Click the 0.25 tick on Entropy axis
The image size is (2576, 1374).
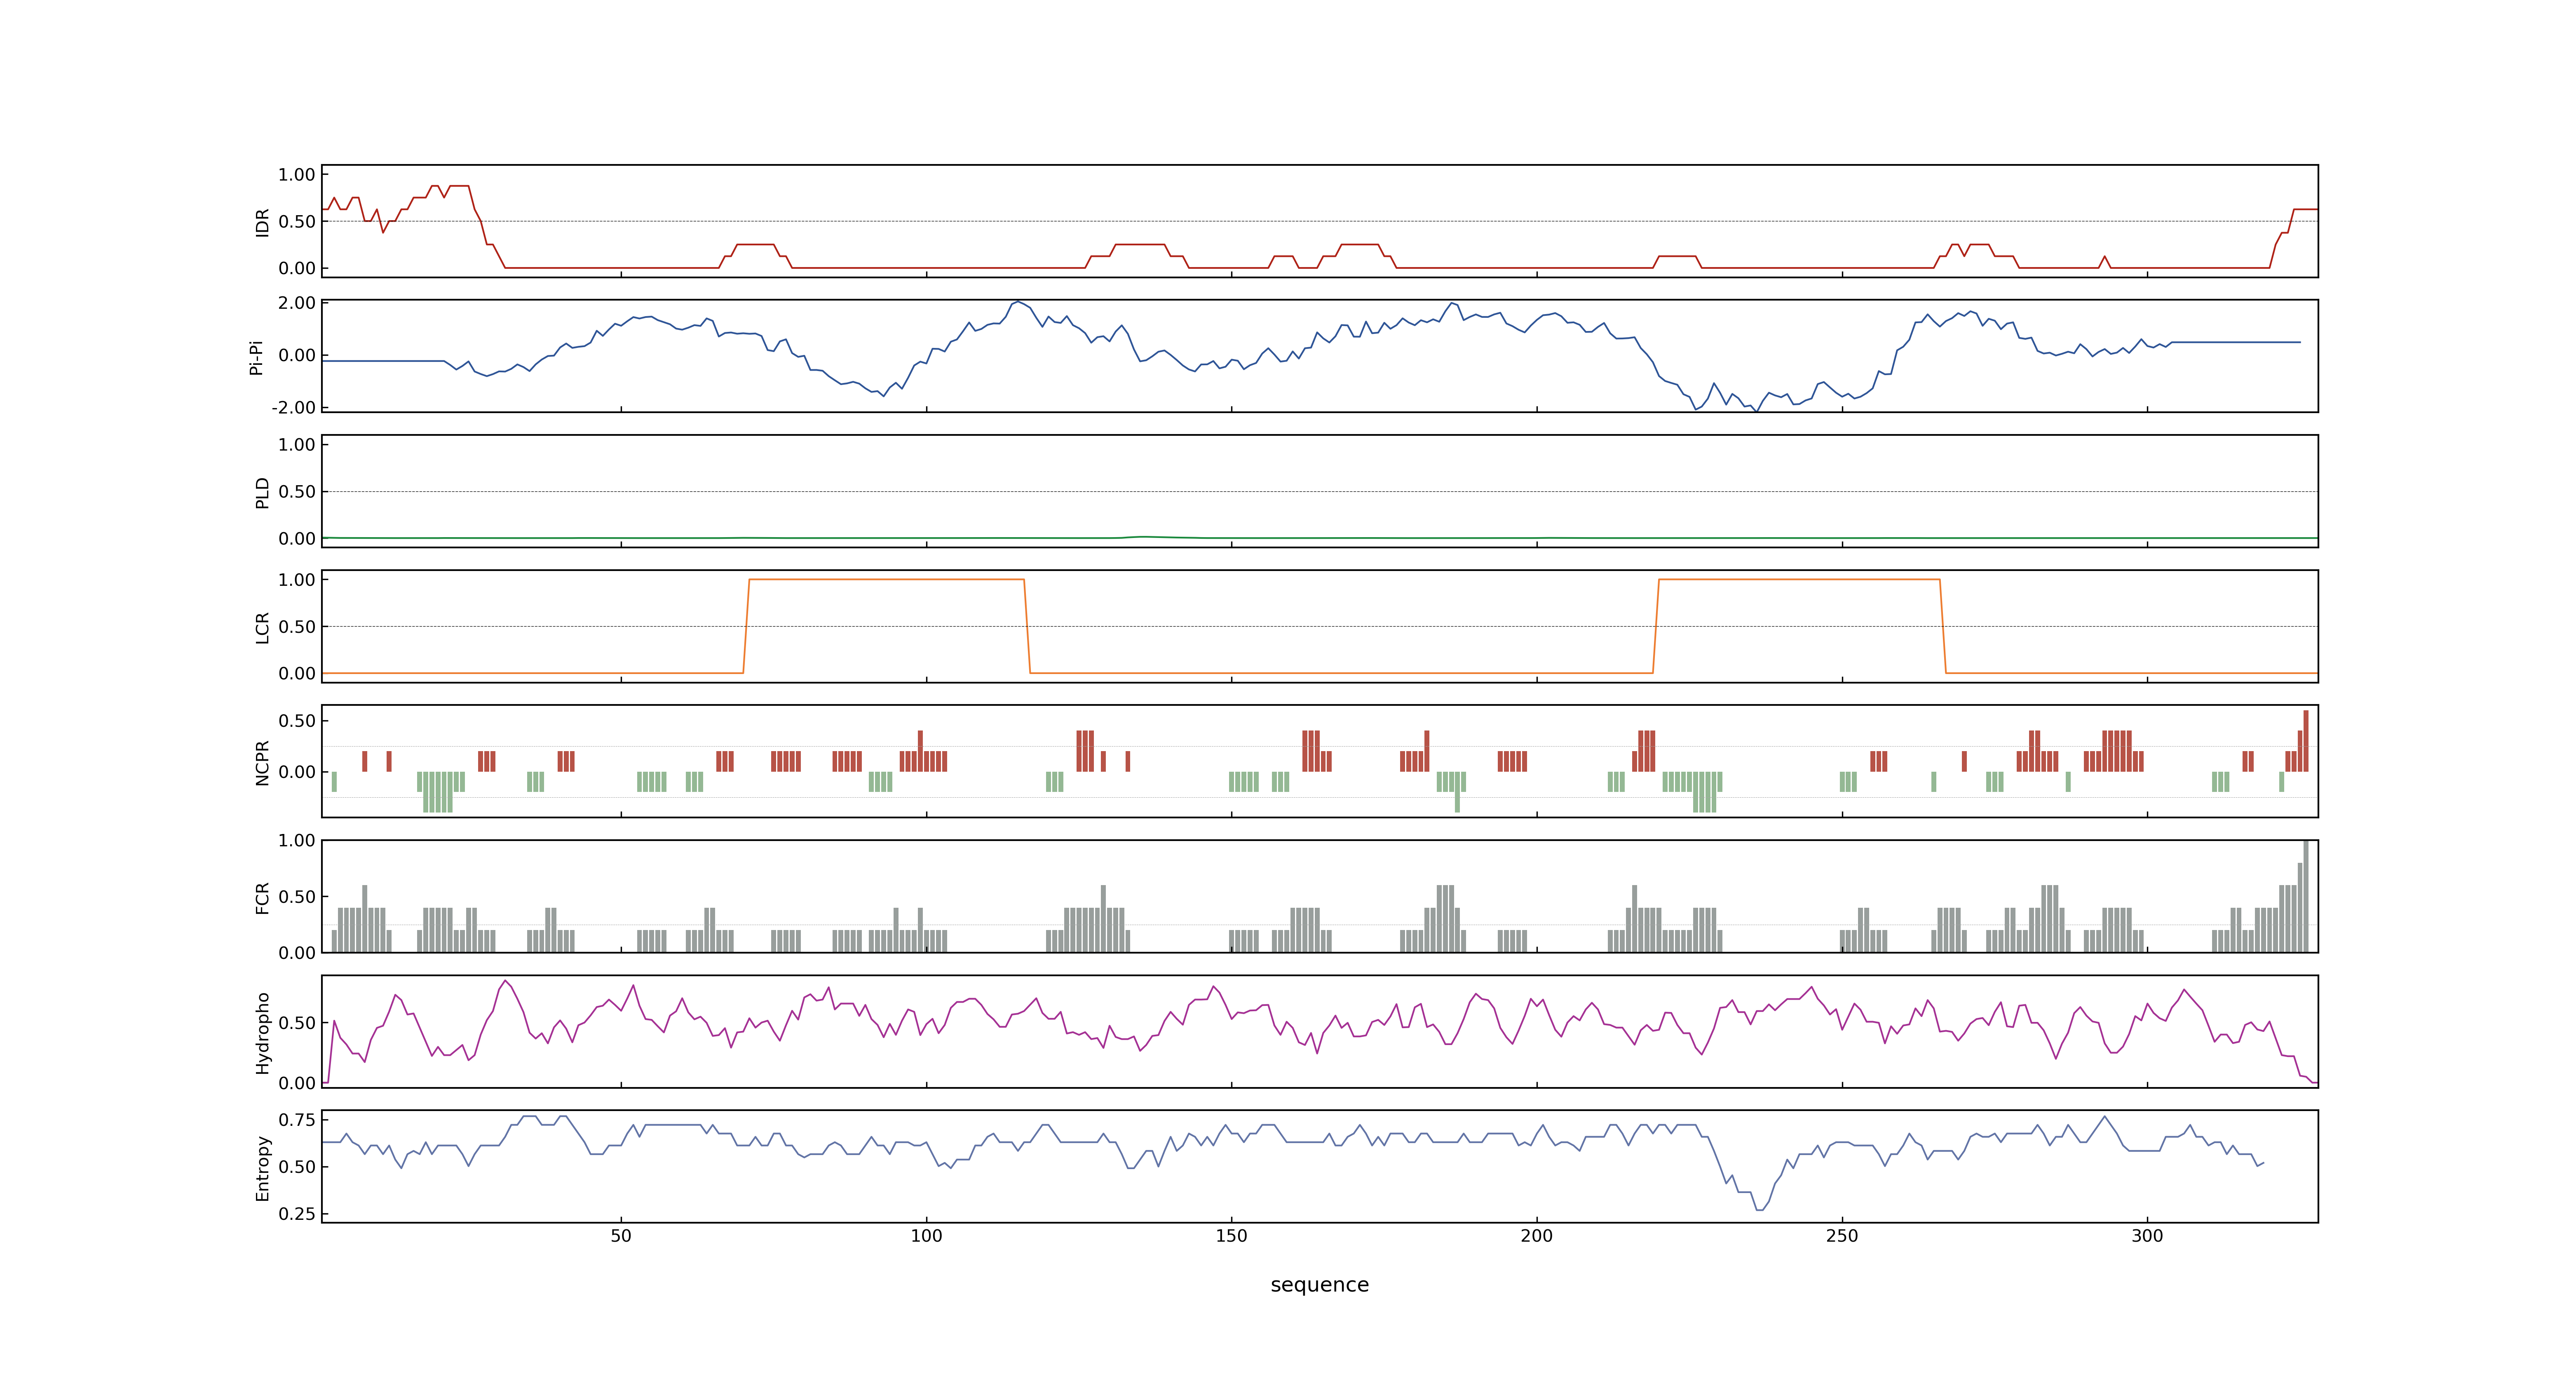click(x=297, y=1214)
